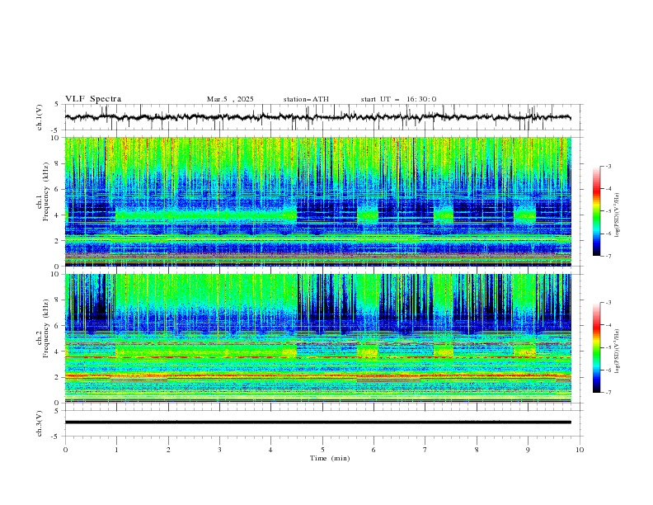Click time tick label "8" on x-axis

[x=477, y=450]
